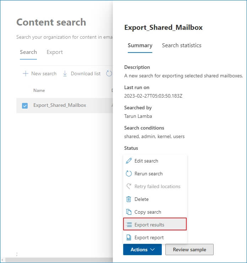Click the circular arrow Rerun search icon

click(129, 174)
